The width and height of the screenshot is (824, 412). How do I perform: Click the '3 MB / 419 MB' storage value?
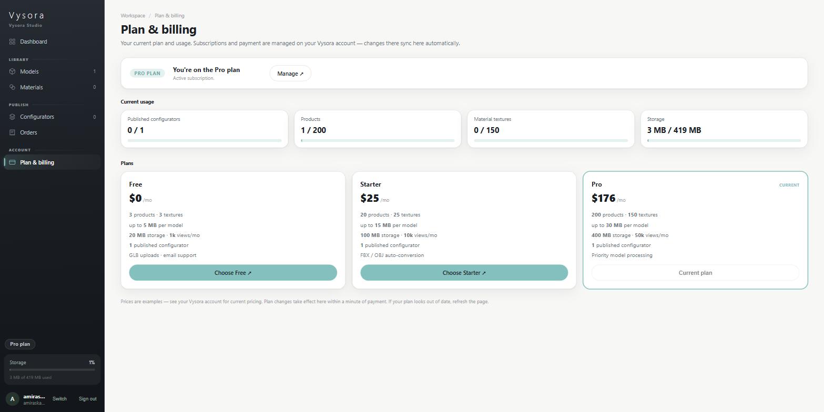674,130
